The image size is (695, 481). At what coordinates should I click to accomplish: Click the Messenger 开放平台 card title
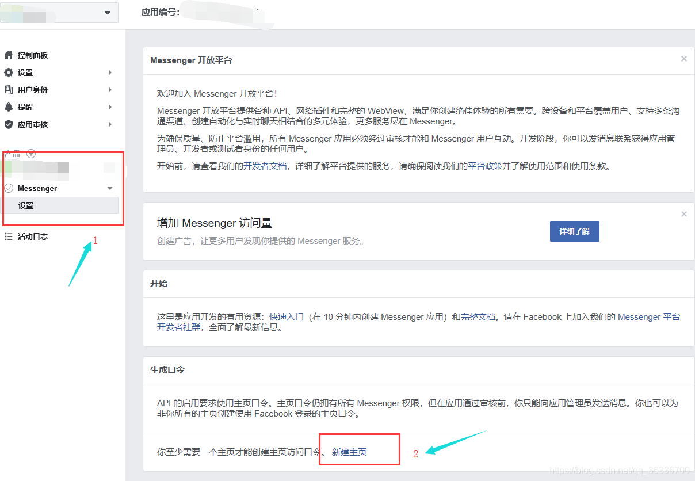pos(191,60)
